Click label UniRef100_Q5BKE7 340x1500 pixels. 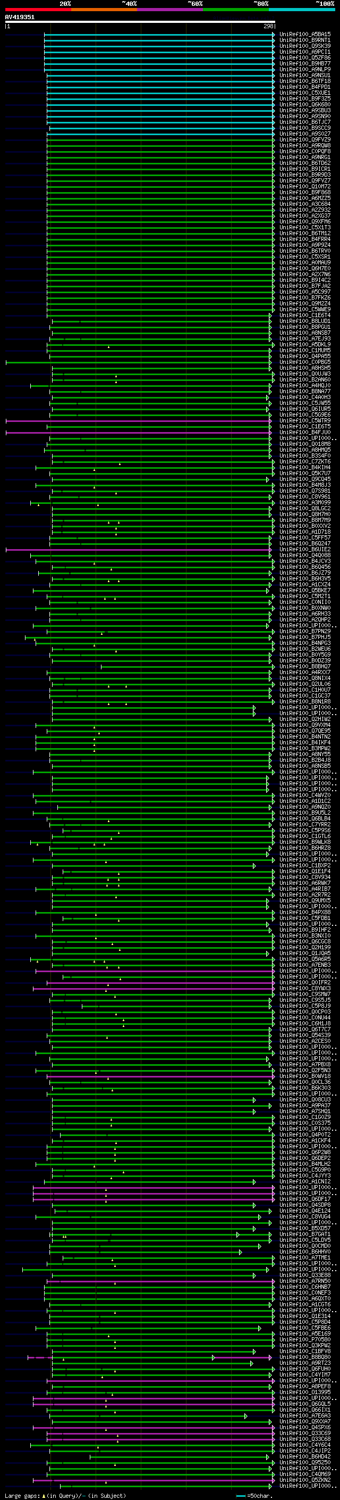(x=305, y=591)
